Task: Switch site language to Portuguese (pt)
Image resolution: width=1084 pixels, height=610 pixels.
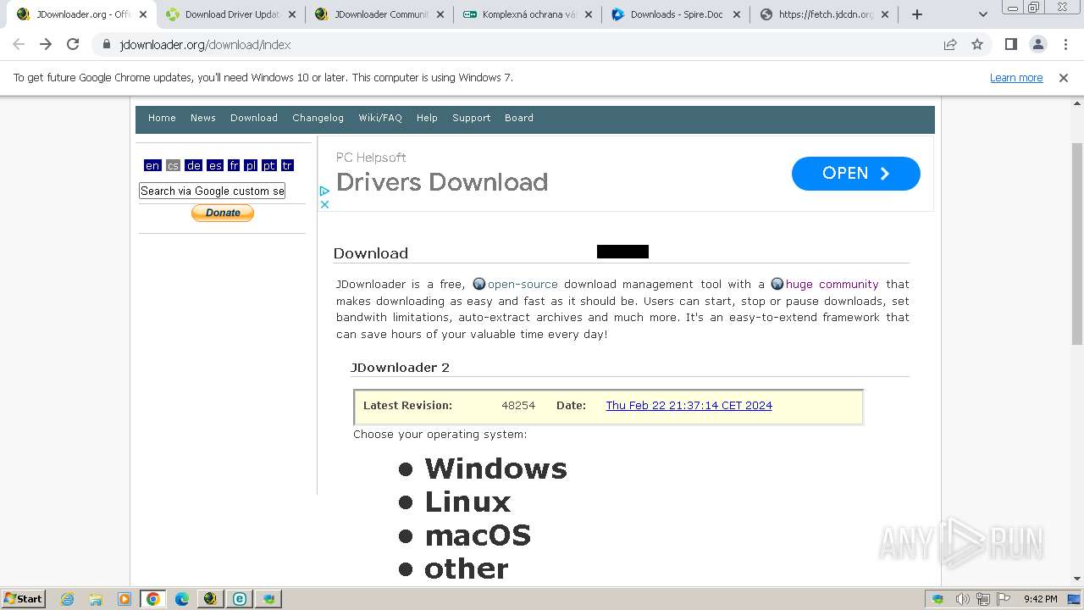Action: [x=269, y=165]
